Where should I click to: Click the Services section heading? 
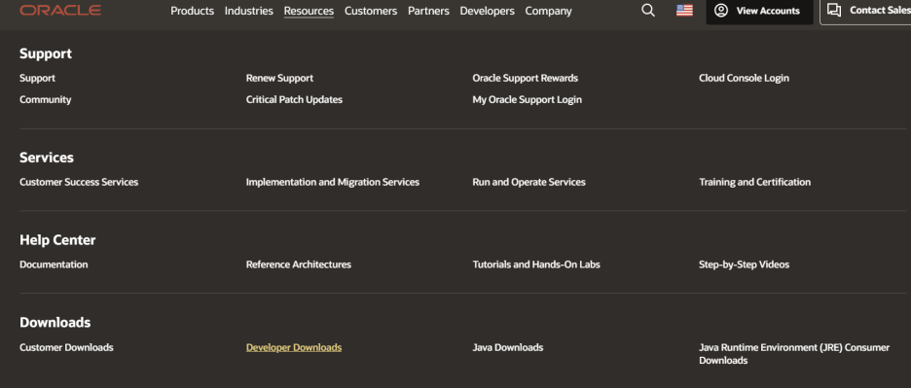pyautogui.click(x=47, y=158)
